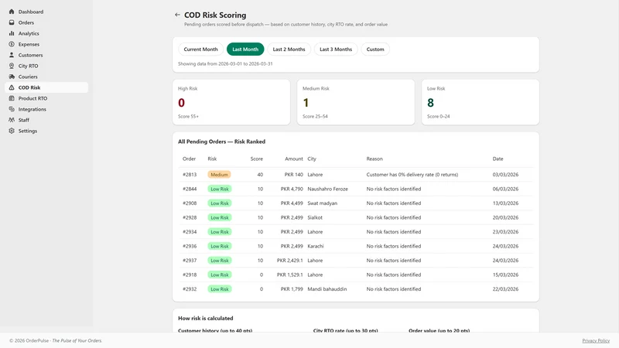619x348 pixels.
Task: Click the Low Risk summary card
Action: pos(480,102)
